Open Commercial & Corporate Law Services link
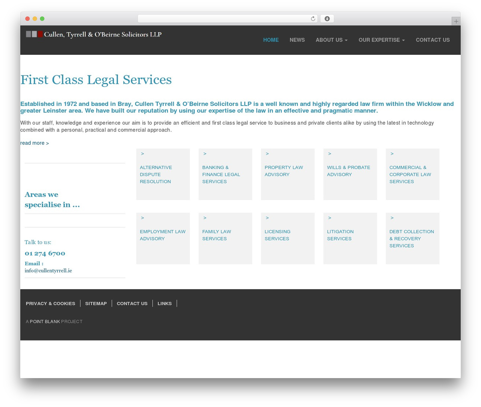 click(x=410, y=175)
